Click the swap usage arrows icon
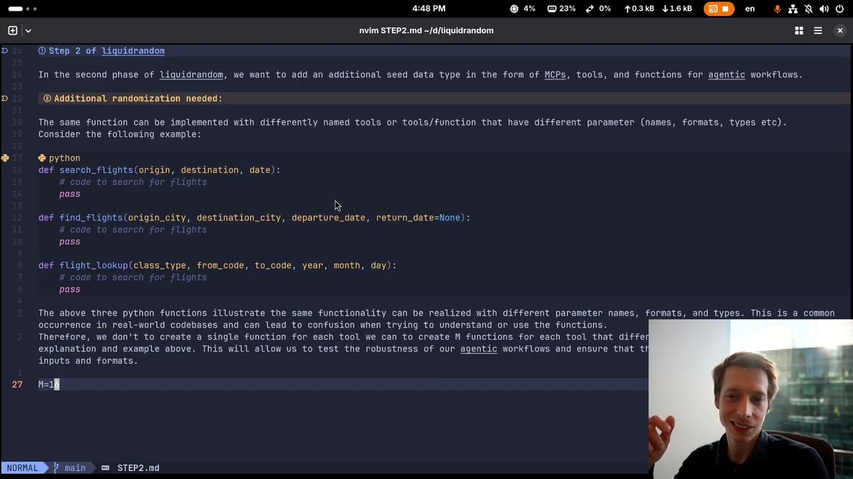 590,9
